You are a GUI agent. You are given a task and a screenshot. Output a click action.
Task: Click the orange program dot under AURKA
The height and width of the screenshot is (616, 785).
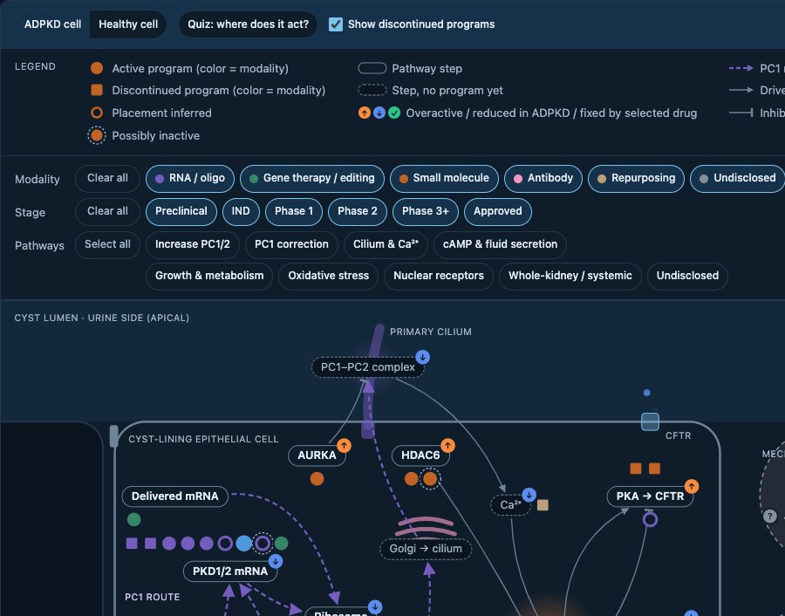[x=317, y=479]
